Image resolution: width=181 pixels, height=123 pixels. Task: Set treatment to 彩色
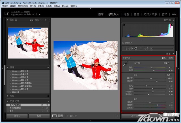point(164,58)
